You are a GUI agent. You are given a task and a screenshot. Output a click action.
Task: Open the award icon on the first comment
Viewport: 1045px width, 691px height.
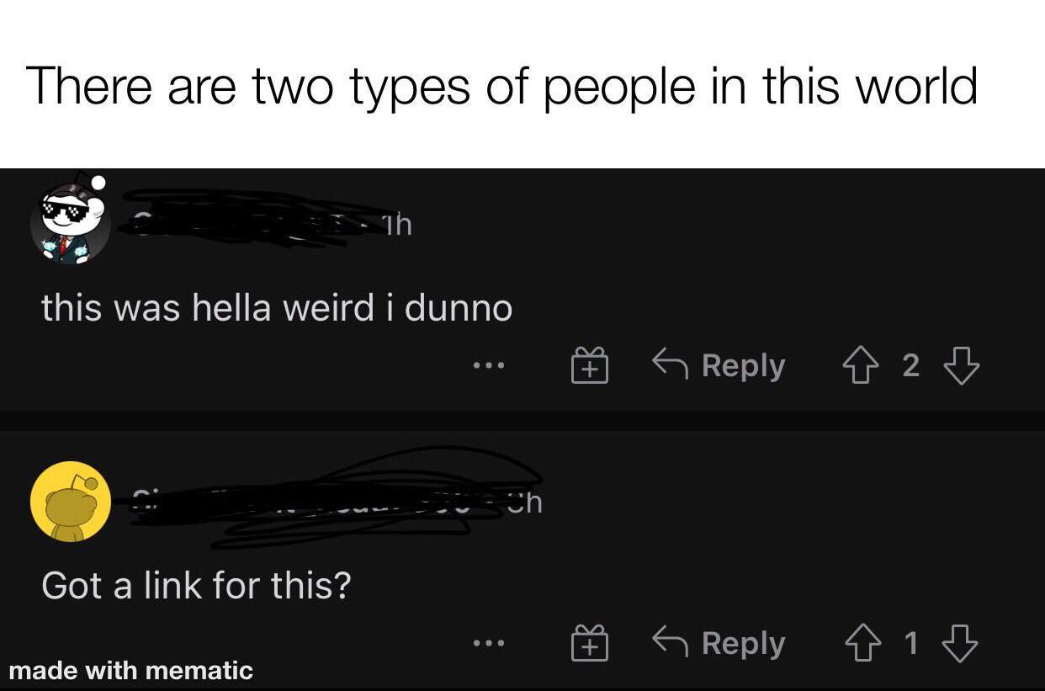point(590,364)
